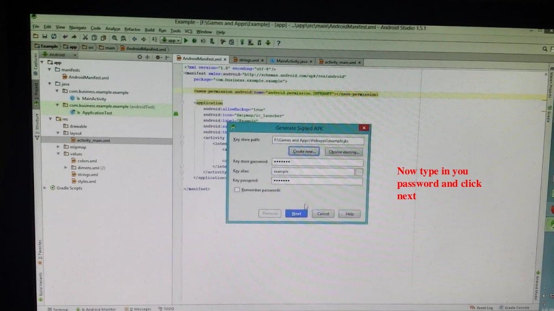Click the Create new... keystore button
This screenshot has height=311, width=554.
click(304, 151)
